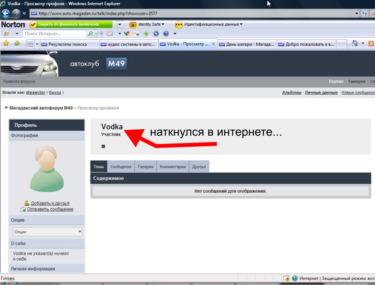
Task: Open the Опции dropdown in profile sidebar
Action: point(47,232)
